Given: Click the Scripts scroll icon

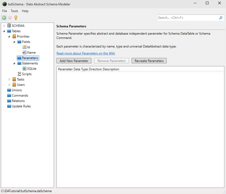Looking at the screenshot, I should (x=19, y=74).
